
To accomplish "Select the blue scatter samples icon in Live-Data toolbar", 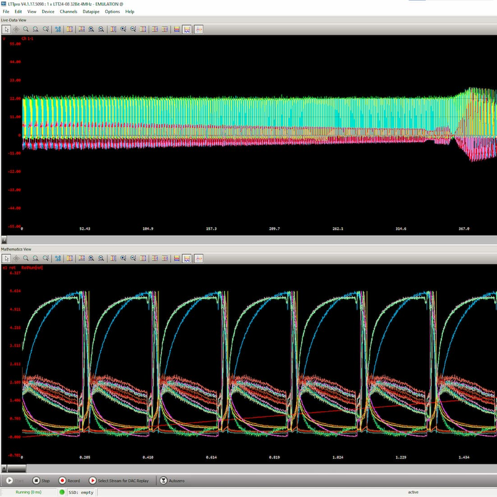I will [x=58, y=29].
